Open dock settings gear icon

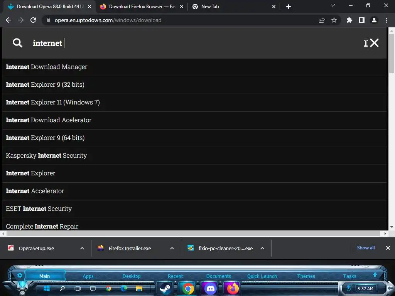(20, 275)
